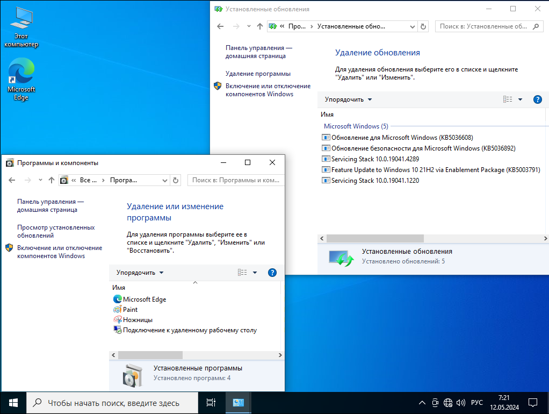Go back in Установленные обновления window
This screenshot has height=414, width=549.
click(220, 26)
